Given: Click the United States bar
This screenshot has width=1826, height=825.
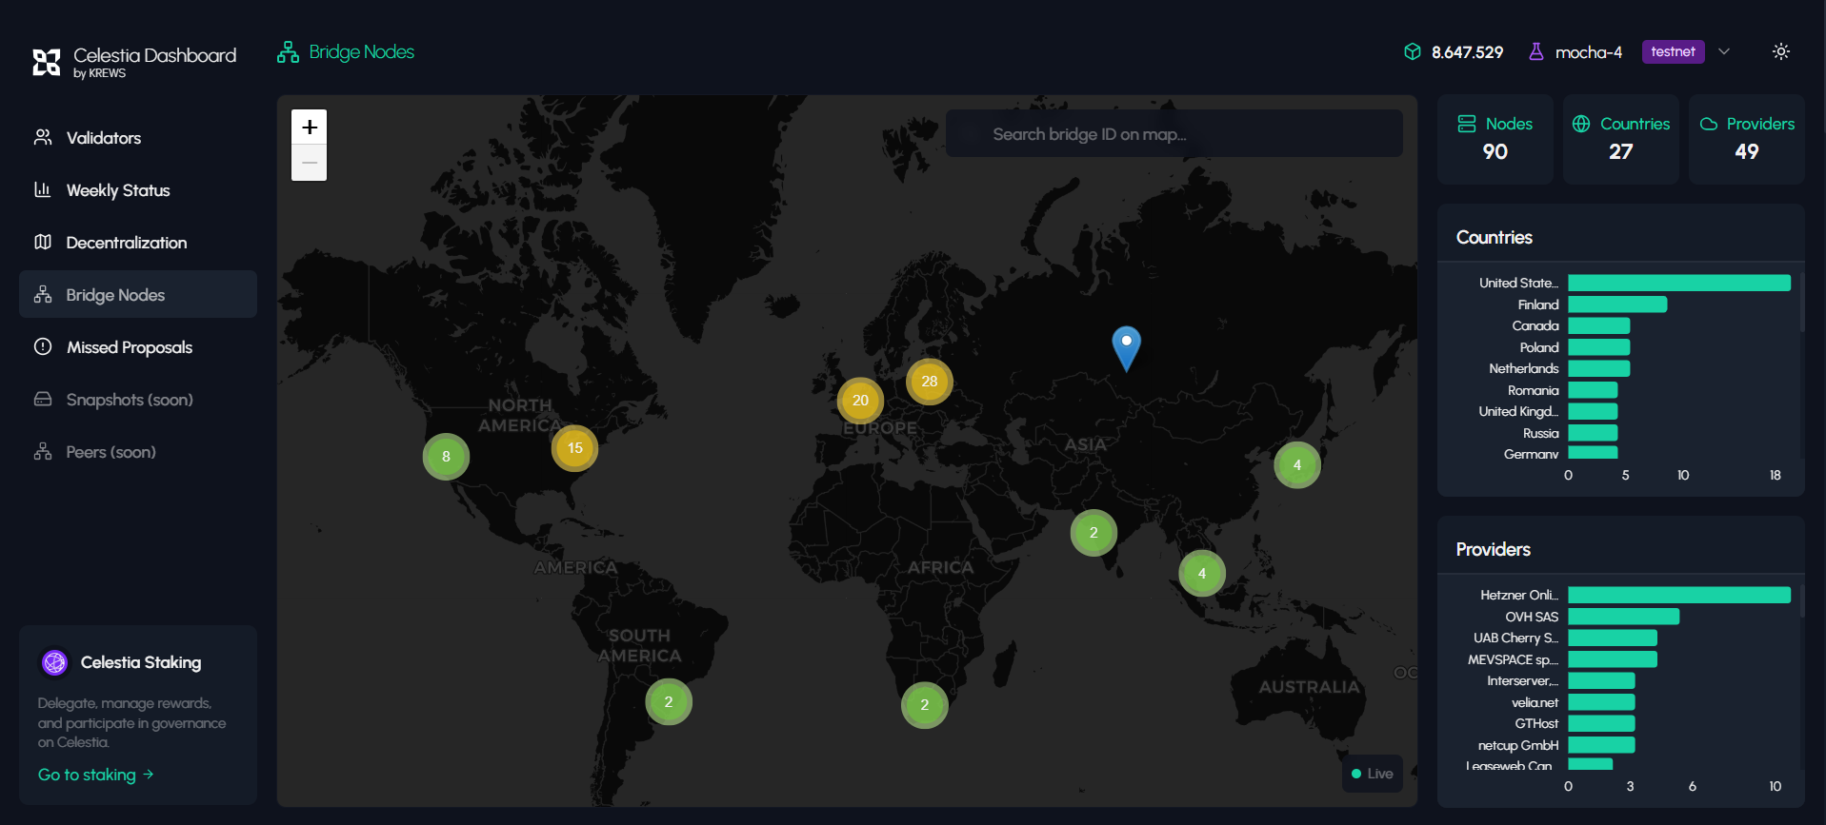Looking at the screenshot, I should click(x=1679, y=283).
